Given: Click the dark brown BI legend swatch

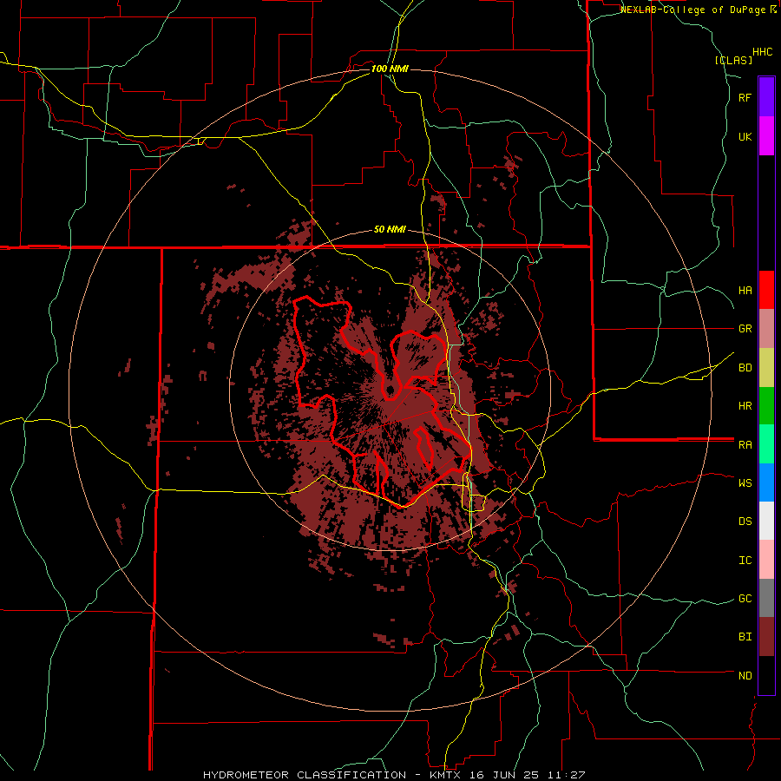Looking at the screenshot, I should (x=766, y=637).
